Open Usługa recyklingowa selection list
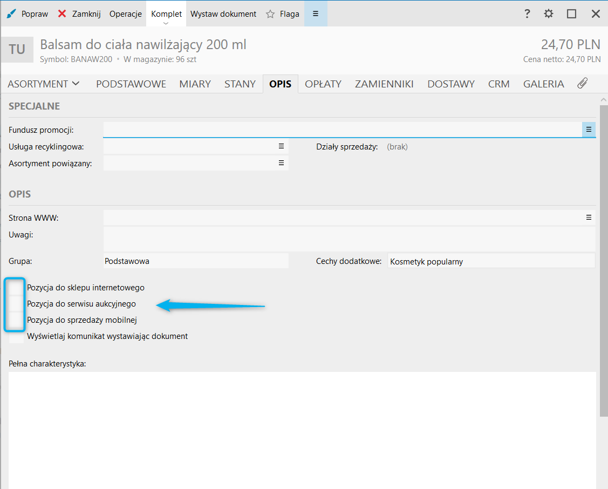The width and height of the screenshot is (608, 489). click(x=281, y=146)
